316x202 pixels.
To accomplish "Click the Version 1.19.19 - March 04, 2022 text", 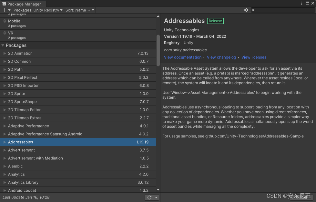I will (195, 36).
